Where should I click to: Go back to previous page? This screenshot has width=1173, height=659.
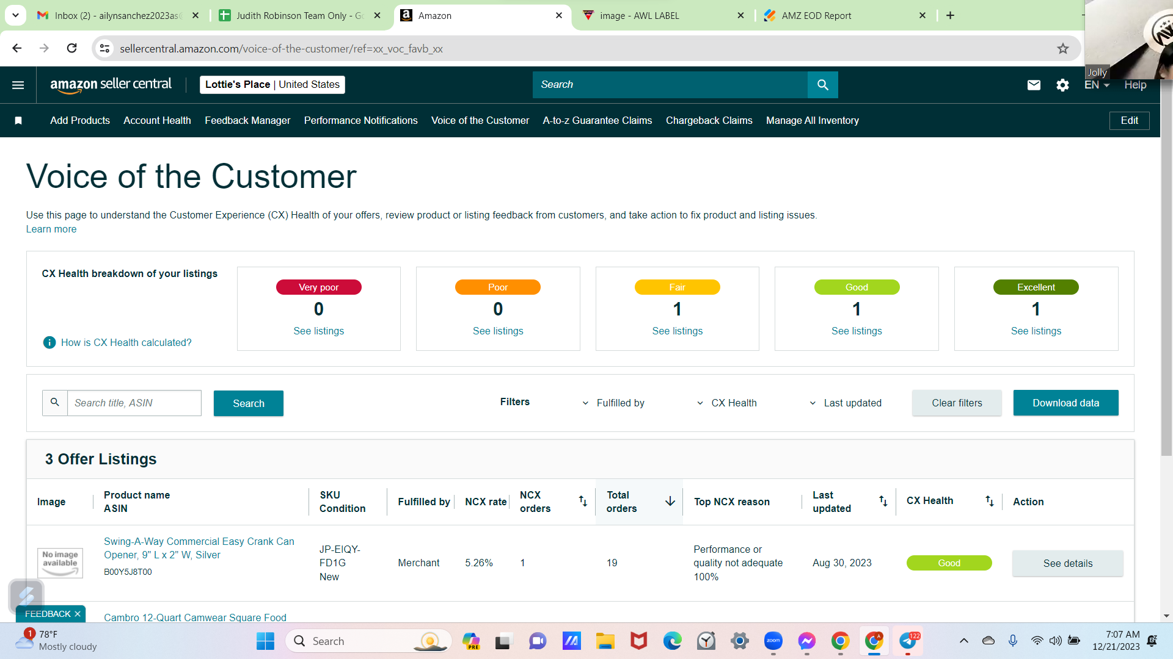coord(17,48)
